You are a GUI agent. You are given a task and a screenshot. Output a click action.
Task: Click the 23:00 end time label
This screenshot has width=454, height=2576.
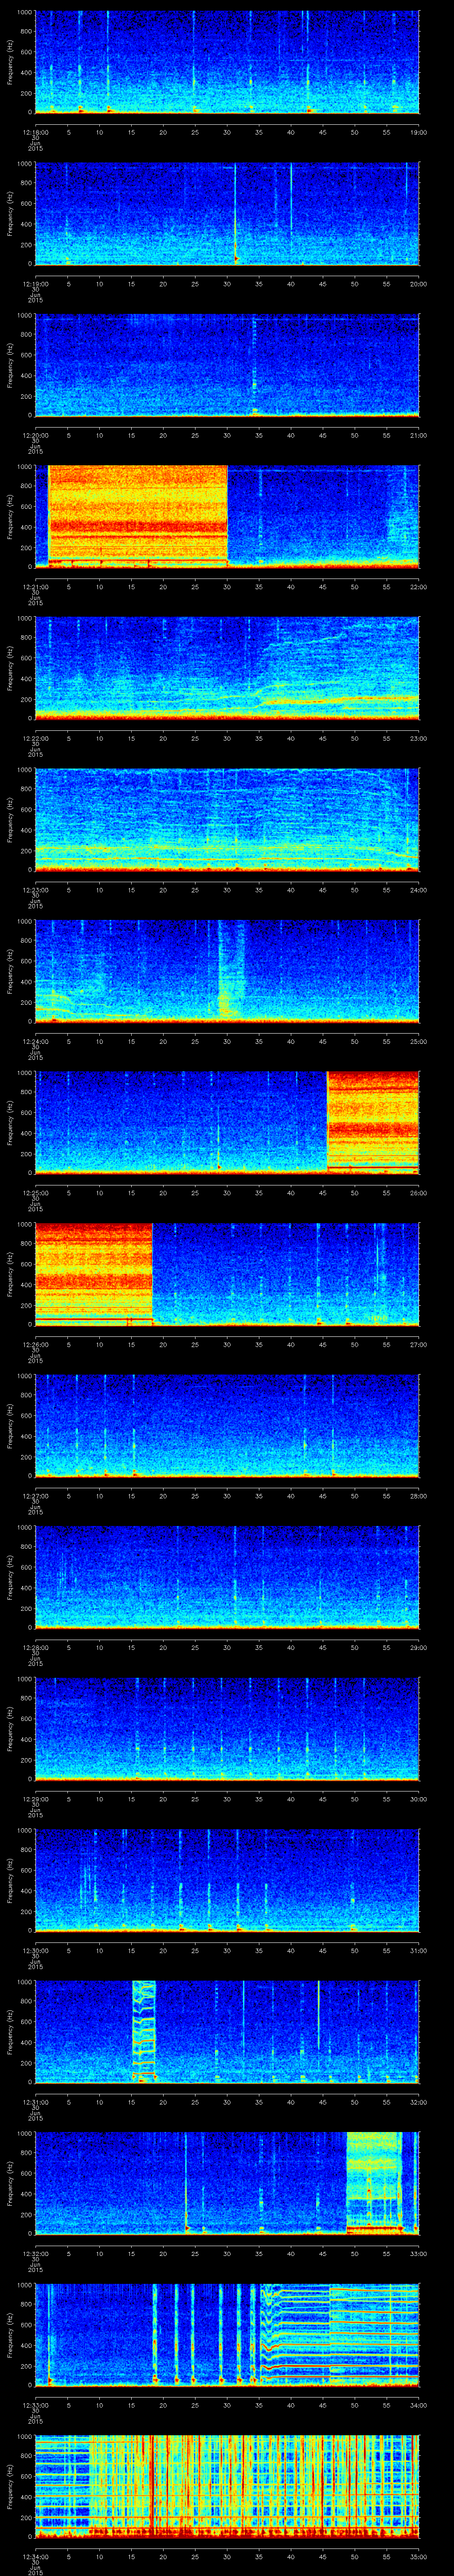pyautogui.click(x=419, y=738)
